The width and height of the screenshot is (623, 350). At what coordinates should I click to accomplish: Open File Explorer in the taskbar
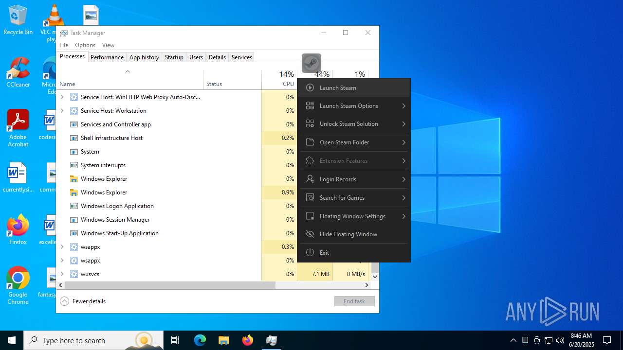coord(224,340)
